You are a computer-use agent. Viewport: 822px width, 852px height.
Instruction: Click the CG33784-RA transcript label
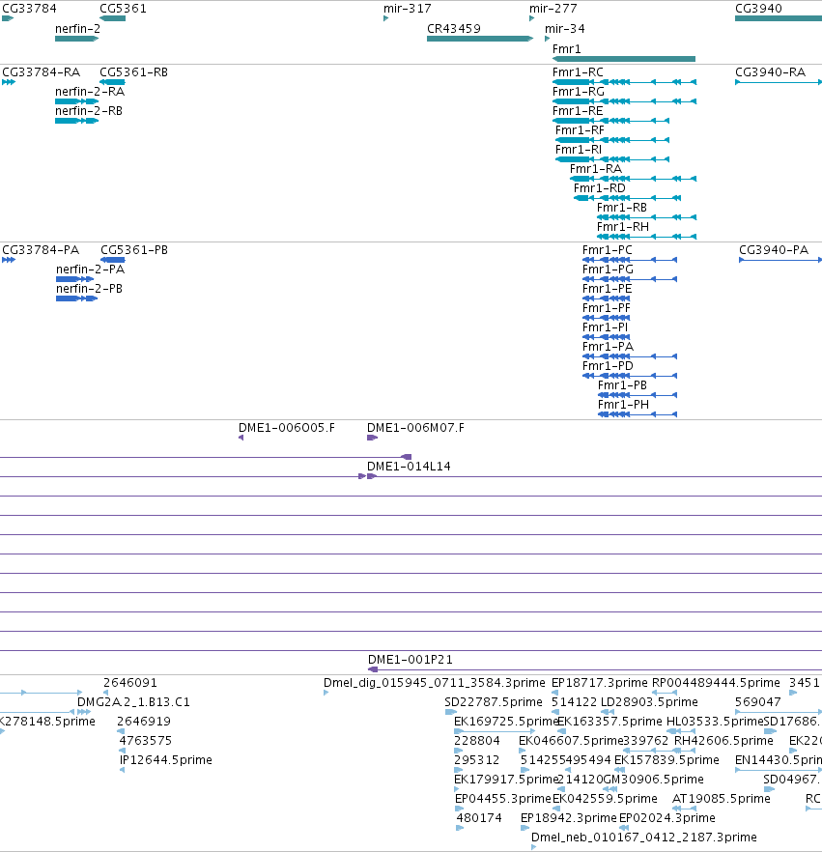(42, 72)
